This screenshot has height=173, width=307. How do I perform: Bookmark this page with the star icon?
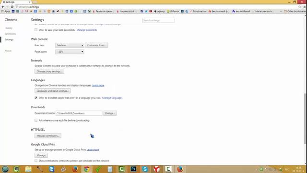[x=300, y=7]
